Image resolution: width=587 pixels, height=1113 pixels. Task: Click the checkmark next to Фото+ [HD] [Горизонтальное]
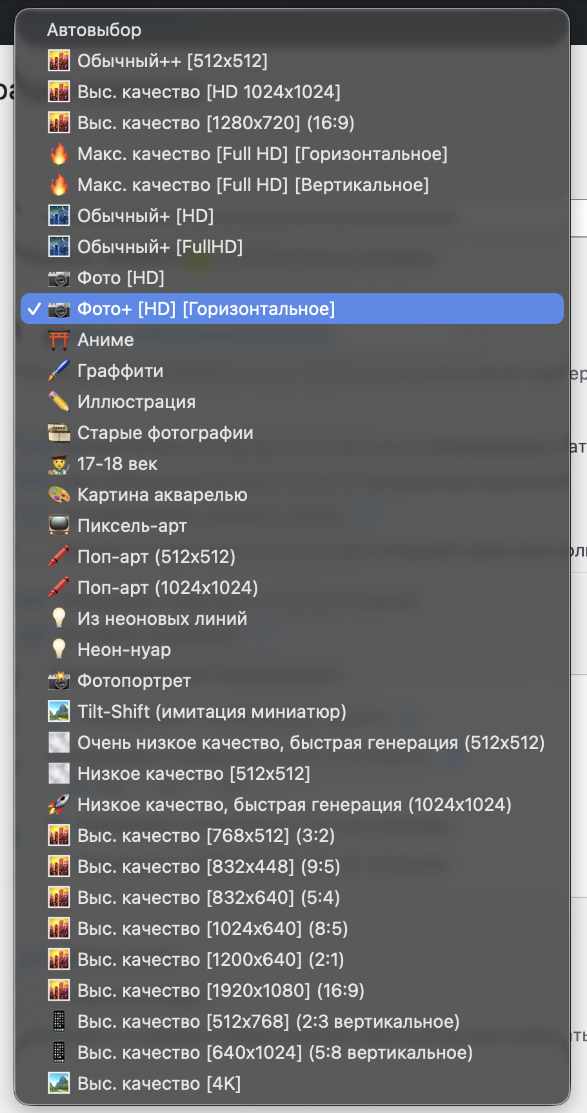(34, 309)
